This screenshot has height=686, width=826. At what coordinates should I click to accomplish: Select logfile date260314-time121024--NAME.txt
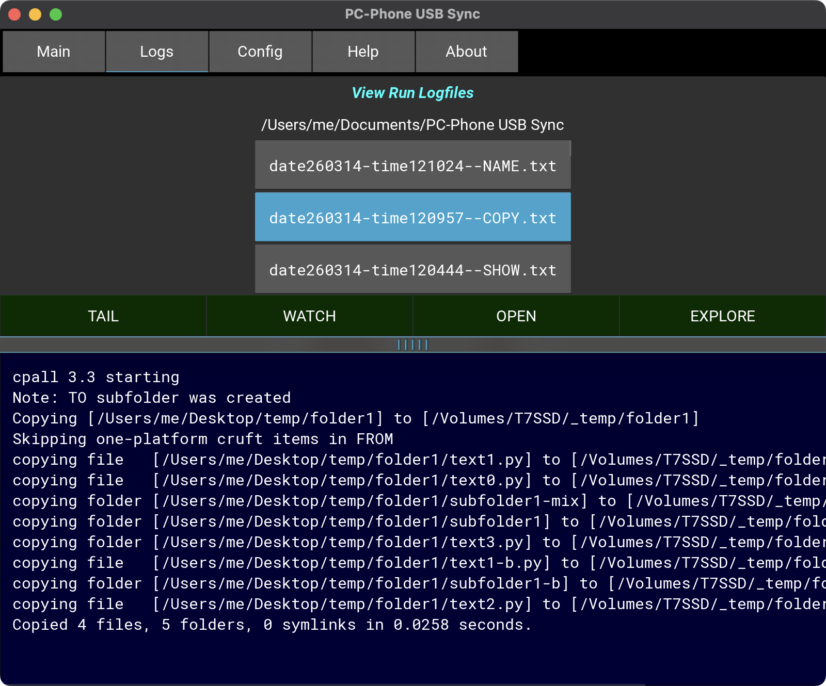pyautogui.click(x=412, y=166)
